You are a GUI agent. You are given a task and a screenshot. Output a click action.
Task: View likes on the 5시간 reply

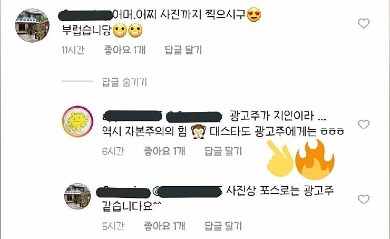click(x=164, y=226)
